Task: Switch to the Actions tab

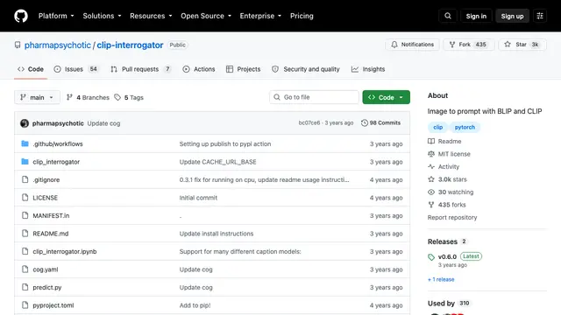Action: tap(199, 69)
